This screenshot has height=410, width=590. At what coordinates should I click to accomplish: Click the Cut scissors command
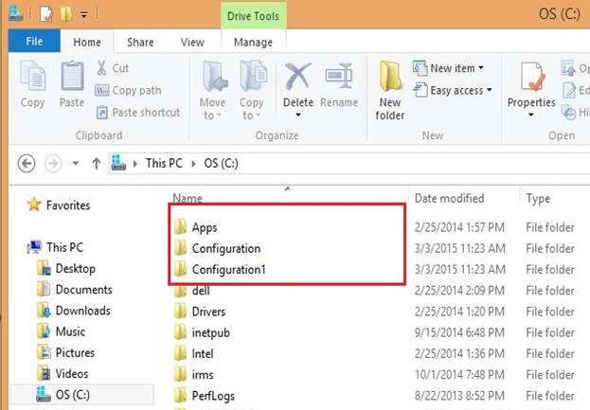112,68
